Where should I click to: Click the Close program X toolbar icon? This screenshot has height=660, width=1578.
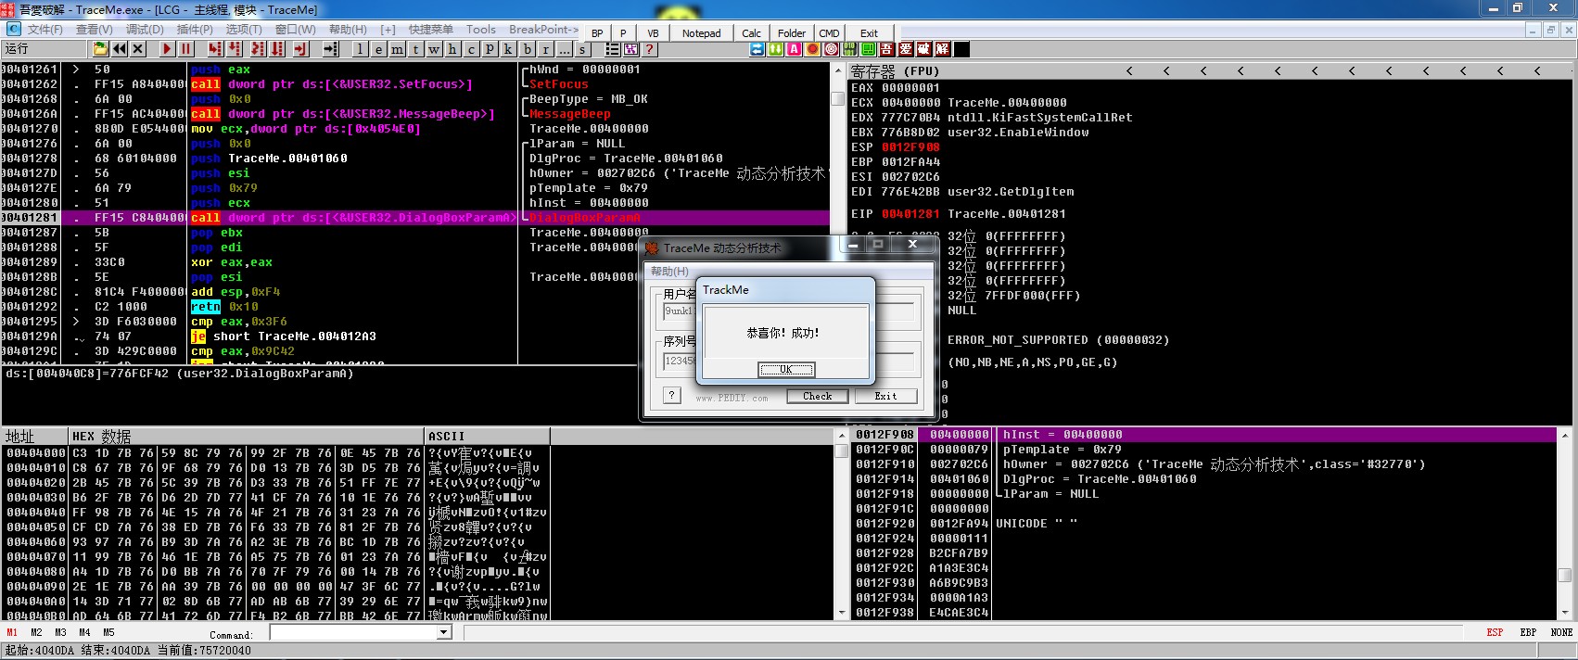(138, 49)
